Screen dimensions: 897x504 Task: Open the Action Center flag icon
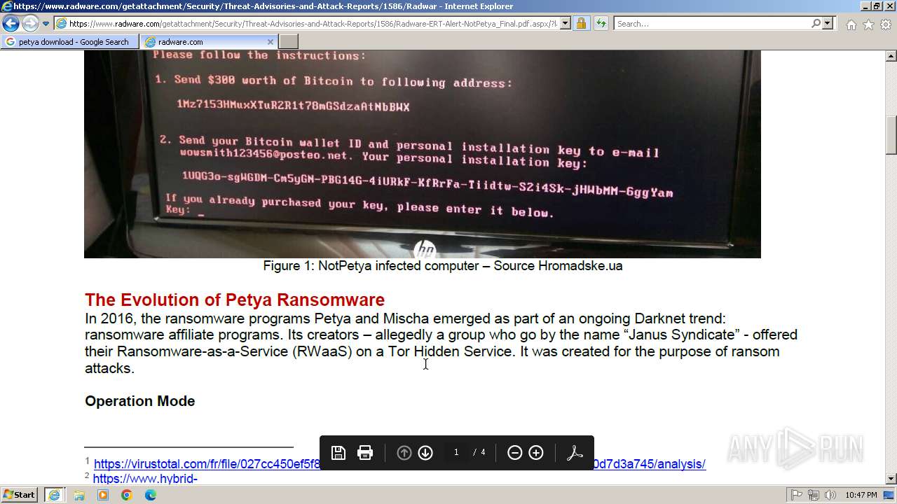point(797,495)
